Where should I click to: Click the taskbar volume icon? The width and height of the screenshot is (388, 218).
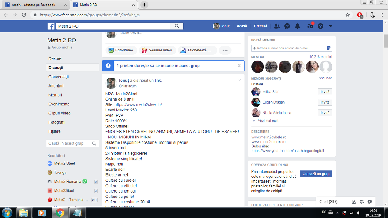coord(358,213)
